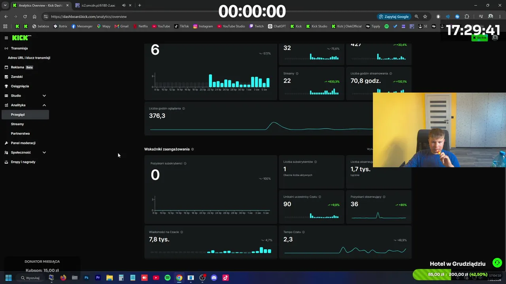The image size is (506, 284).
Task: Open a new browser tab
Action: [x=140, y=6]
